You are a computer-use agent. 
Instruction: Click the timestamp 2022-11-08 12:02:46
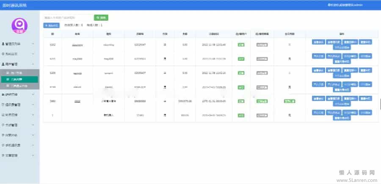point(214,45)
